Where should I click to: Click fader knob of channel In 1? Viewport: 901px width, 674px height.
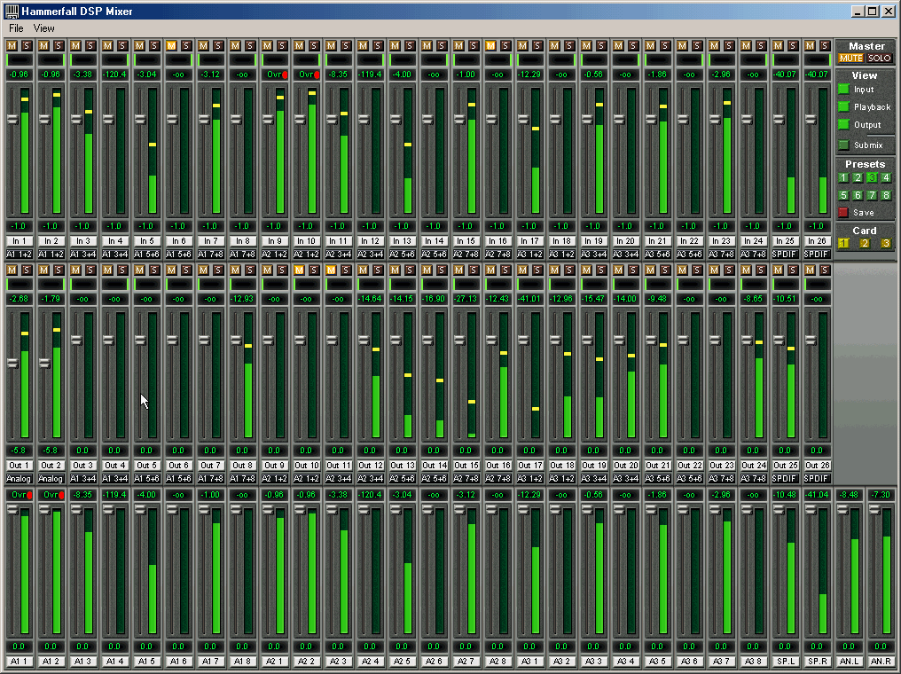point(12,119)
